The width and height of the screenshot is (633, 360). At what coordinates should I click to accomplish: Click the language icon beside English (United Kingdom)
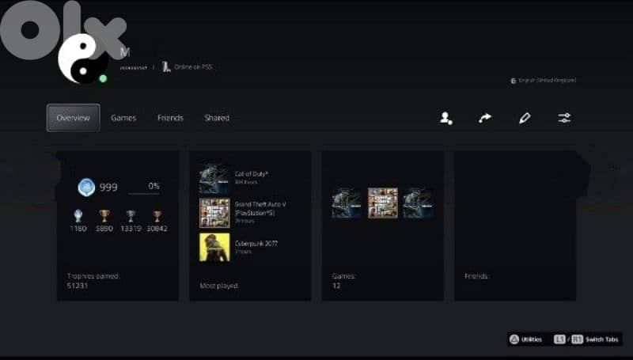513,81
